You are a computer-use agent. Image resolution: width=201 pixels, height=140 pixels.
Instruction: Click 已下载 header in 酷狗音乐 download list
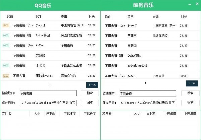(151, 113)
